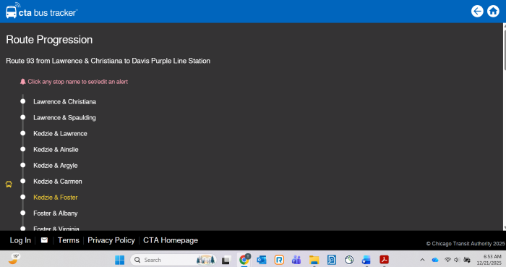Image resolution: width=506 pixels, height=267 pixels.
Task: Open the orange R app on the taskbar
Action: [x=279, y=260]
